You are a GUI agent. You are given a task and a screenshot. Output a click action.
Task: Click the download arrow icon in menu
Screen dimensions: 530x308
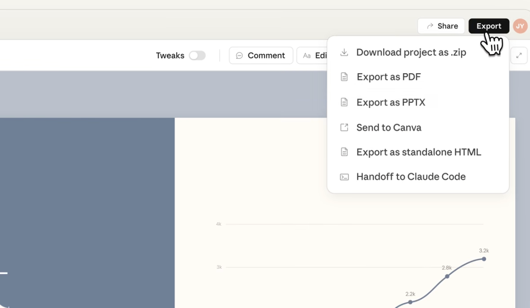coord(344,53)
